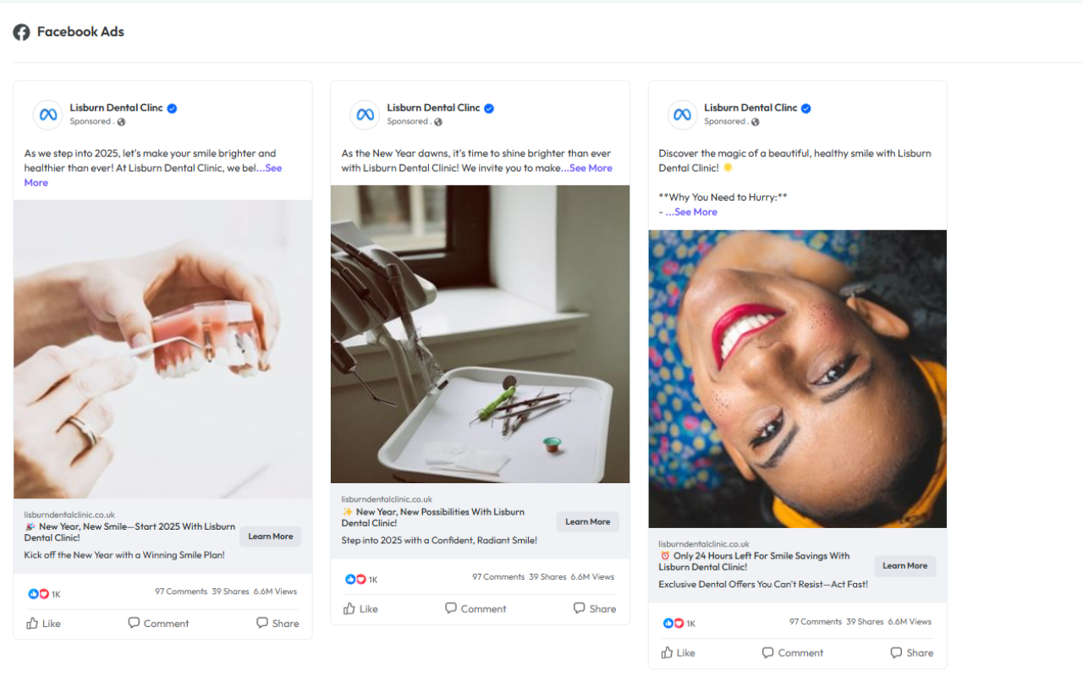Click the globe icon on the 24 Hours Left ad
Image resolution: width=1083 pixels, height=677 pixels.
(756, 122)
